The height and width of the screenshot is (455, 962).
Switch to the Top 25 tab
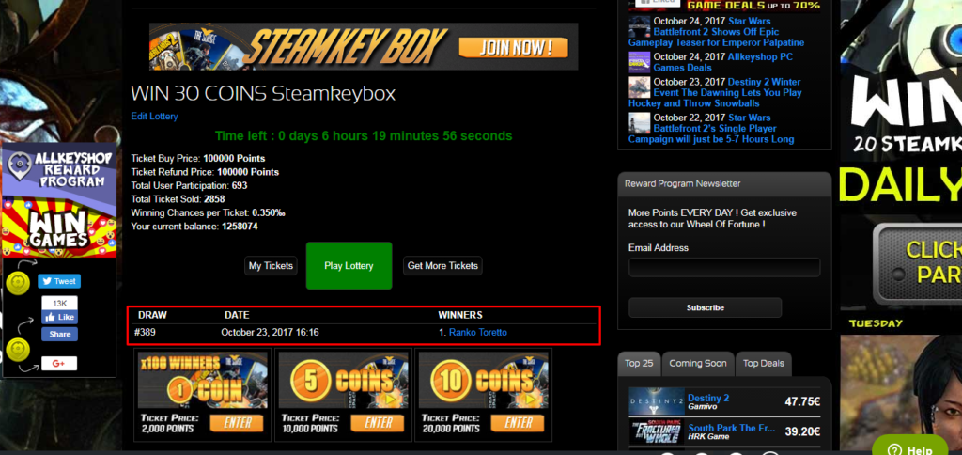pyautogui.click(x=639, y=363)
